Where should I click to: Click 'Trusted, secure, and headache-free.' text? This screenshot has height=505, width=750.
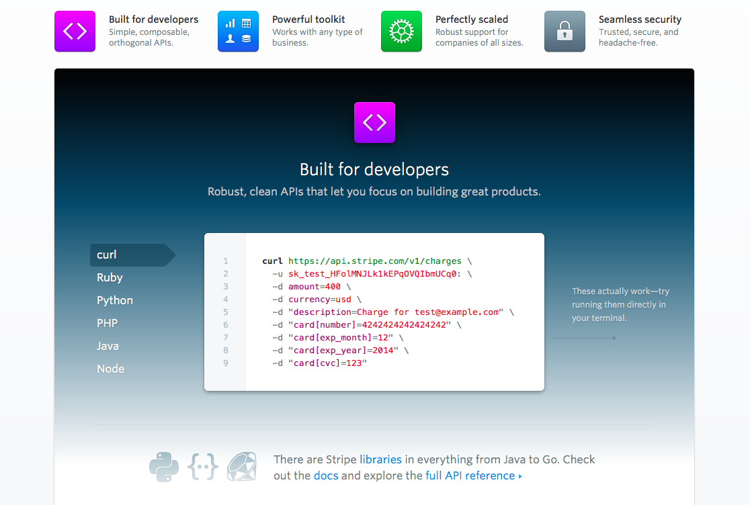(x=638, y=37)
